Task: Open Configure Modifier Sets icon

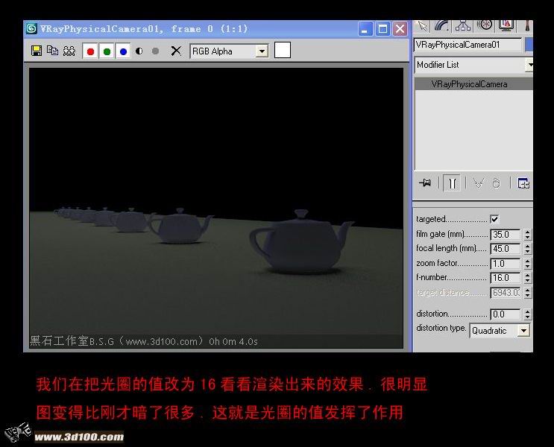Action: point(523,183)
